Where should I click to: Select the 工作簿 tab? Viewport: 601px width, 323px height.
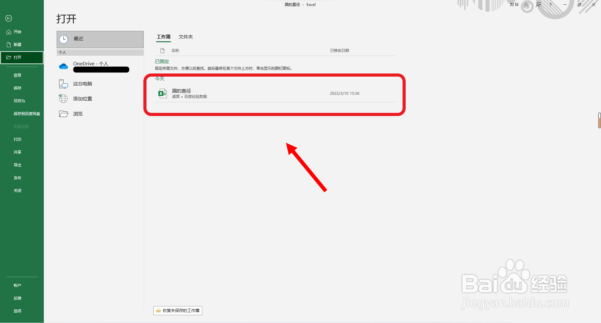click(x=164, y=37)
